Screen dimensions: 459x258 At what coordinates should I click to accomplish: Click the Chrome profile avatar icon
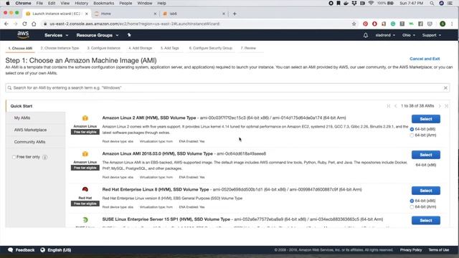[443, 24]
